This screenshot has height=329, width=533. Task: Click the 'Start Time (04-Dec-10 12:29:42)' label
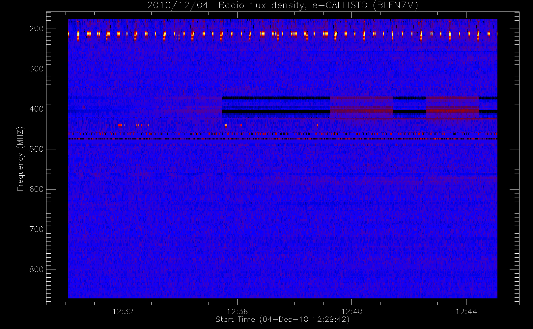282,319
